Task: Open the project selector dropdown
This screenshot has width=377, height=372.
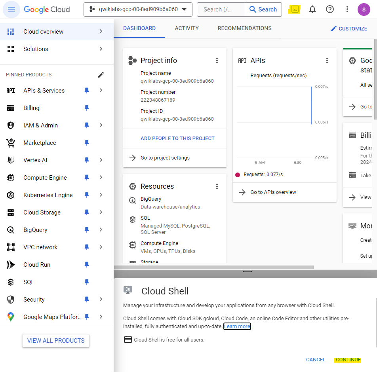Action: 138,9
